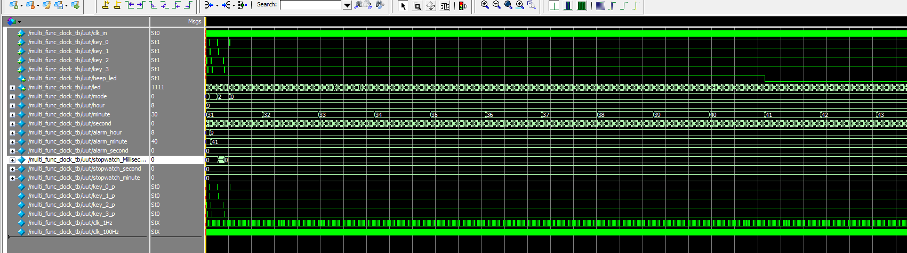Zoom in on the active cursor
Image resolution: width=907 pixels, height=253 pixels.
(x=520, y=5)
